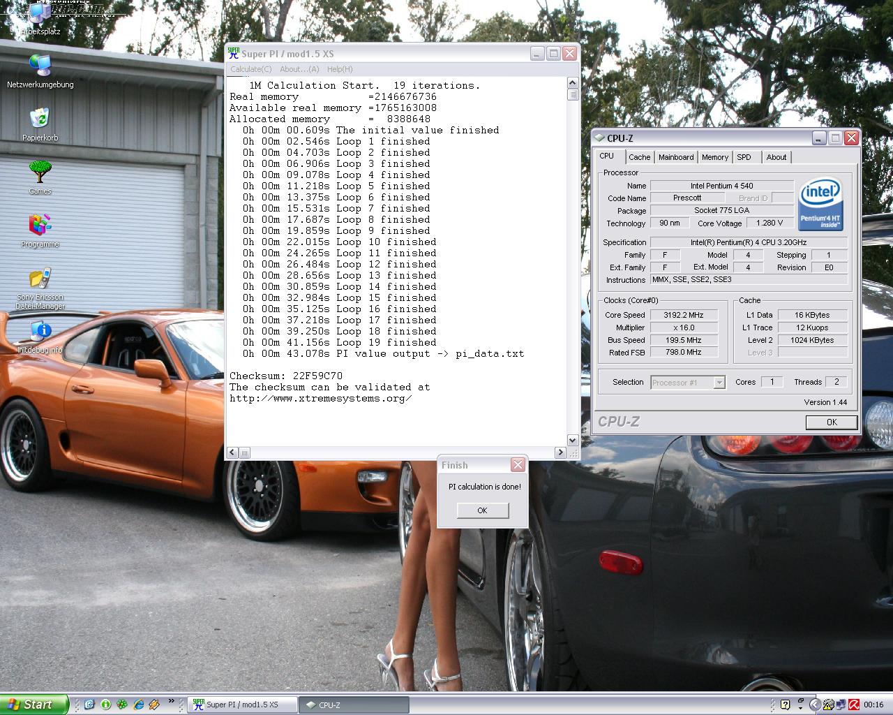The width and height of the screenshot is (893, 715).
Task: Open the Calculate menu in Super PI
Action: coord(250,69)
